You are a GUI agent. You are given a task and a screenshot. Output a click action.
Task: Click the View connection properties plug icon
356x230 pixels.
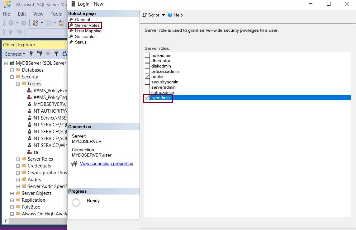tap(74, 163)
